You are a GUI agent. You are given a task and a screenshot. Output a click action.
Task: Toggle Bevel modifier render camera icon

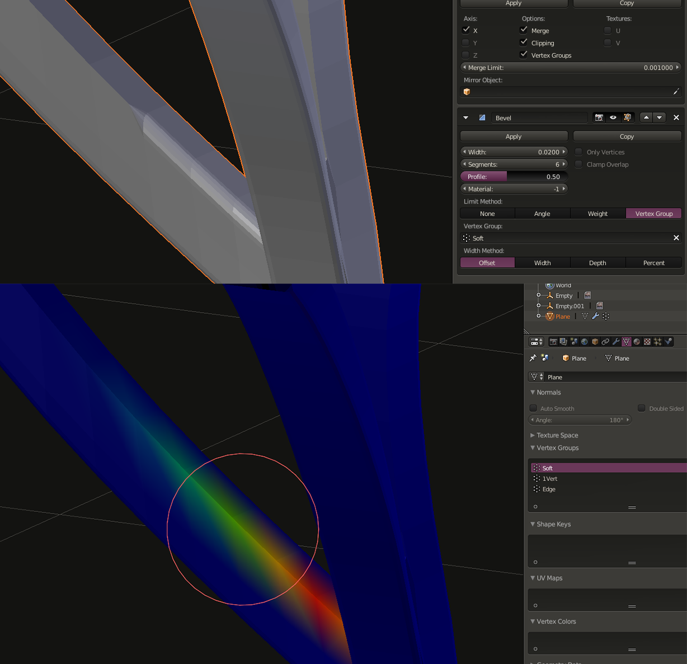[599, 117]
